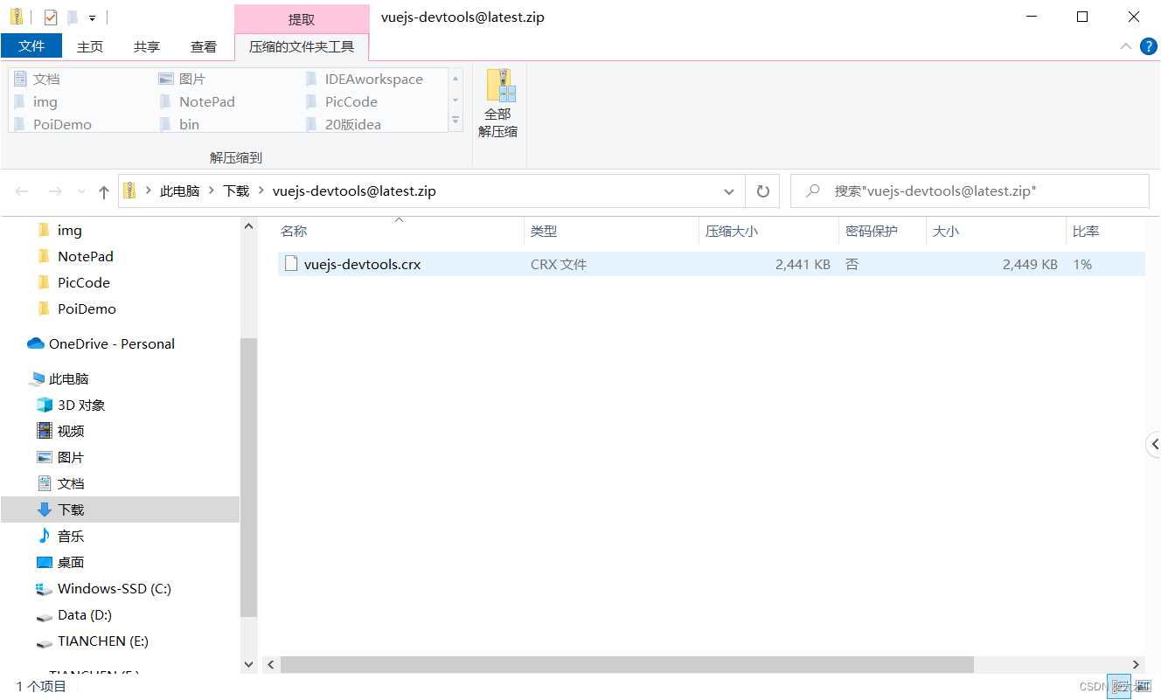The width and height of the screenshot is (1161, 700).
Task: Click the CRX 文件 type cell
Action: (559, 264)
